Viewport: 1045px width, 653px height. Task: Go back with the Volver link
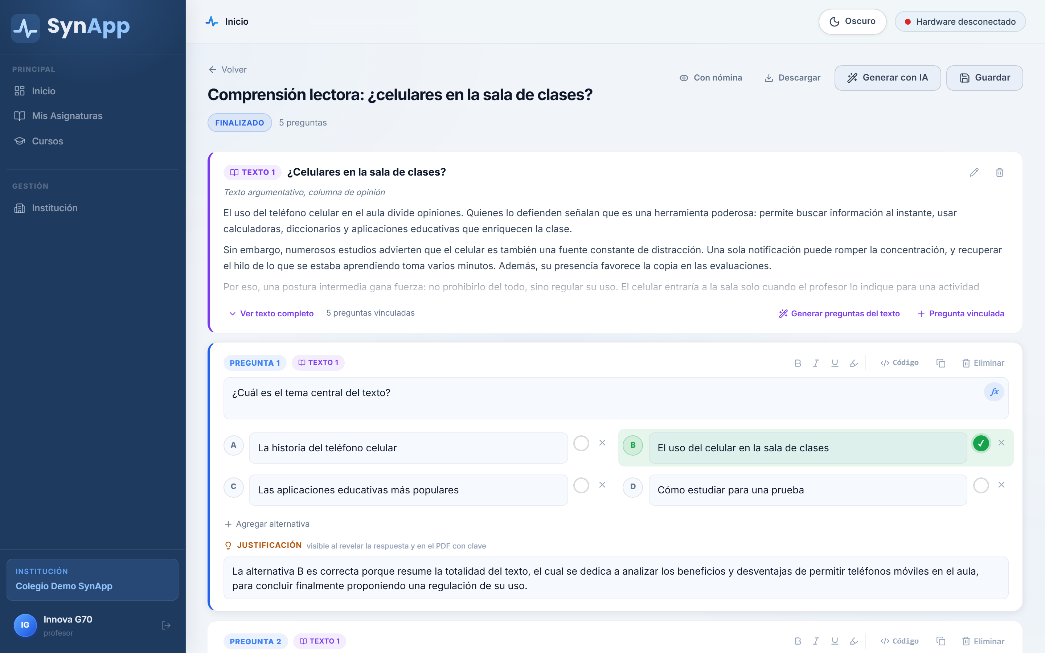(x=228, y=70)
